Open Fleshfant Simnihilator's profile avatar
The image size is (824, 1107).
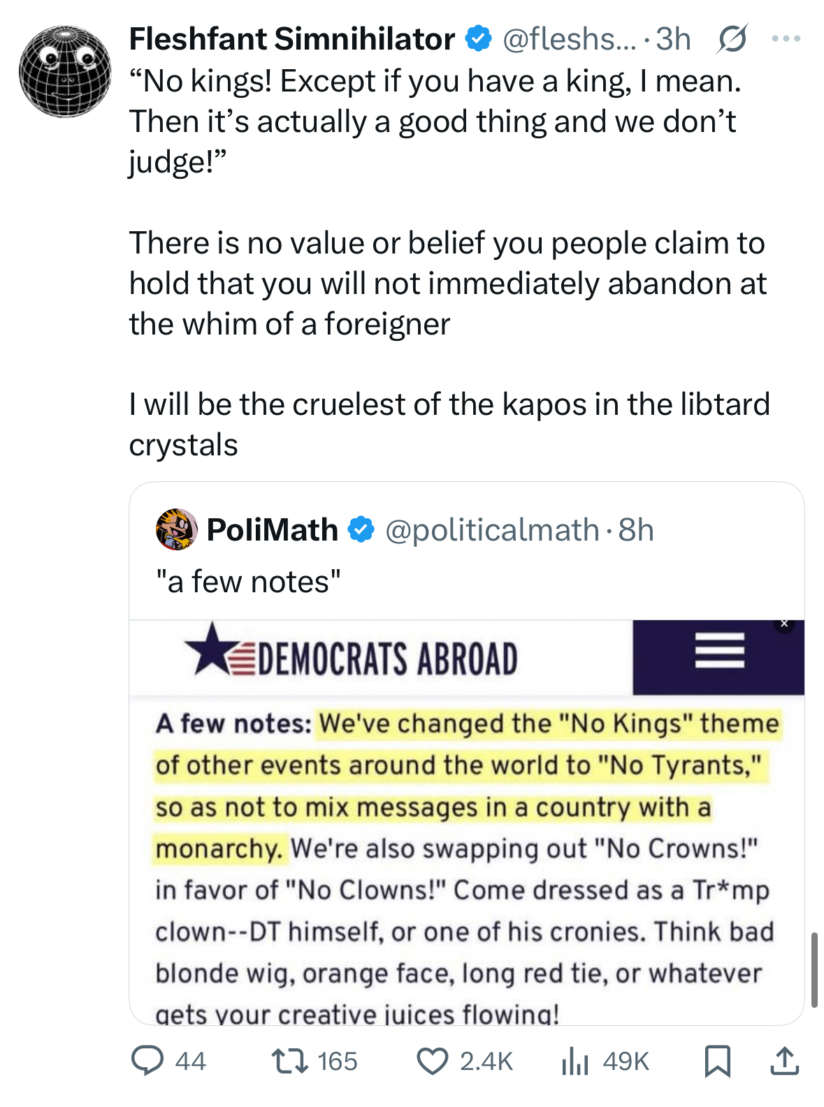point(64,71)
